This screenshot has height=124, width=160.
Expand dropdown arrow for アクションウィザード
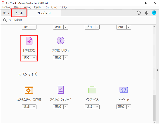(66, 107)
